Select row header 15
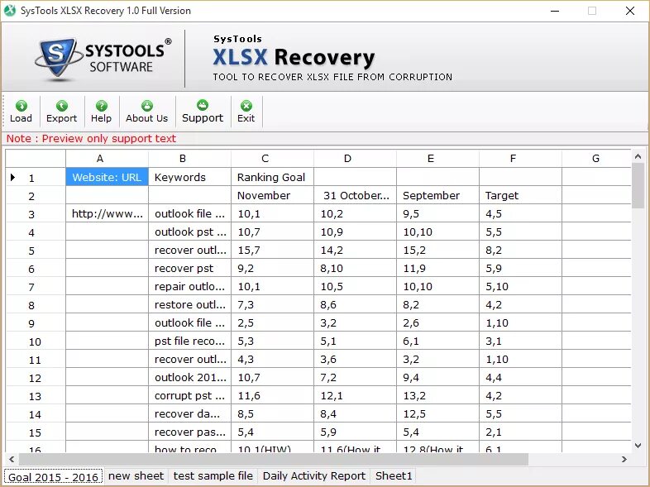Screen dimensions: 650x487 click(36, 432)
